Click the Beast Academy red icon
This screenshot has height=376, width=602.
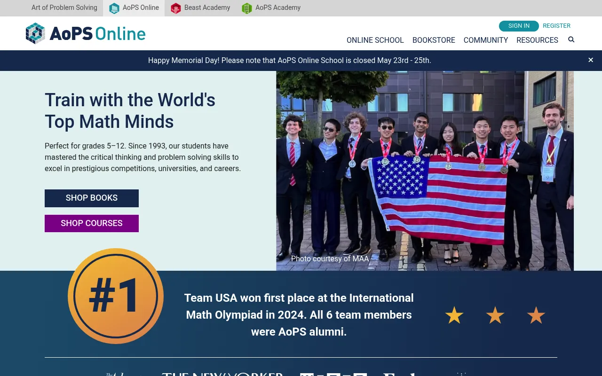pyautogui.click(x=175, y=8)
